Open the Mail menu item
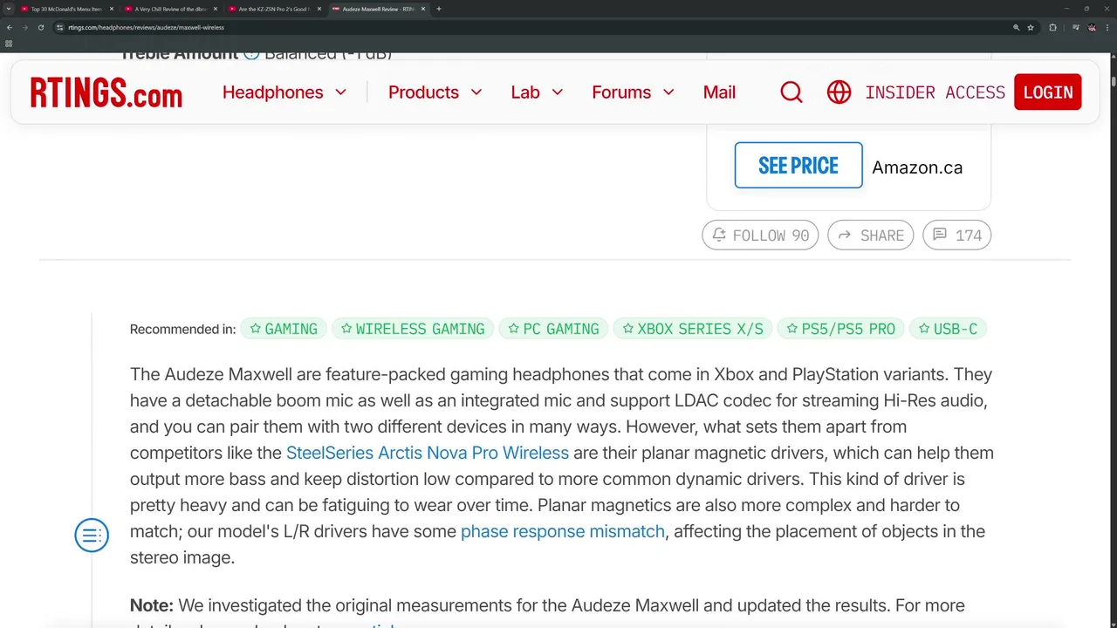The width and height of the screenshot is (1117, 628). point(719,92)
